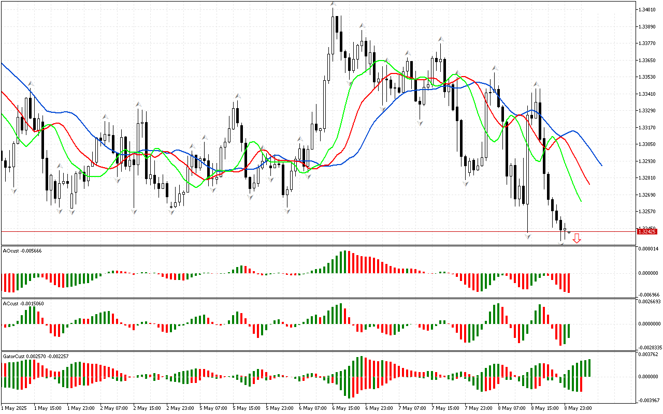Click the 1.34010 price scale label
The height and width of the screenshot is (414, 663).
pos(647,10)
